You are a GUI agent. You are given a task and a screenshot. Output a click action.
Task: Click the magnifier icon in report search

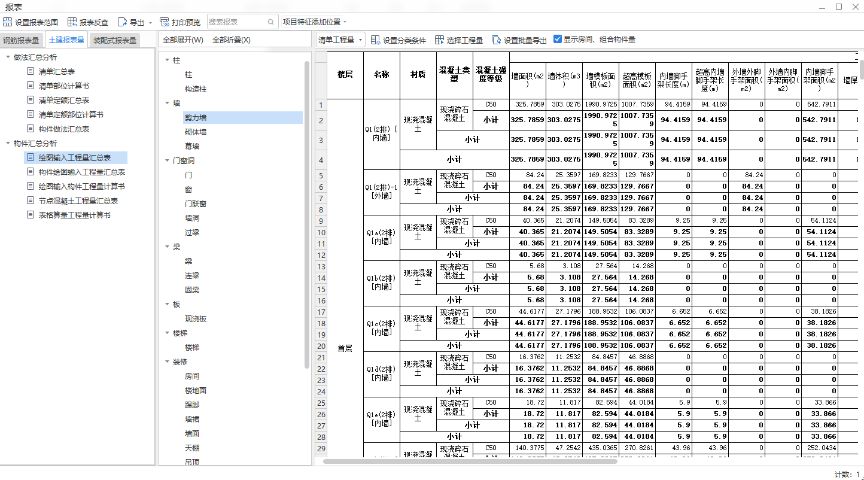(x=272, y=22)
